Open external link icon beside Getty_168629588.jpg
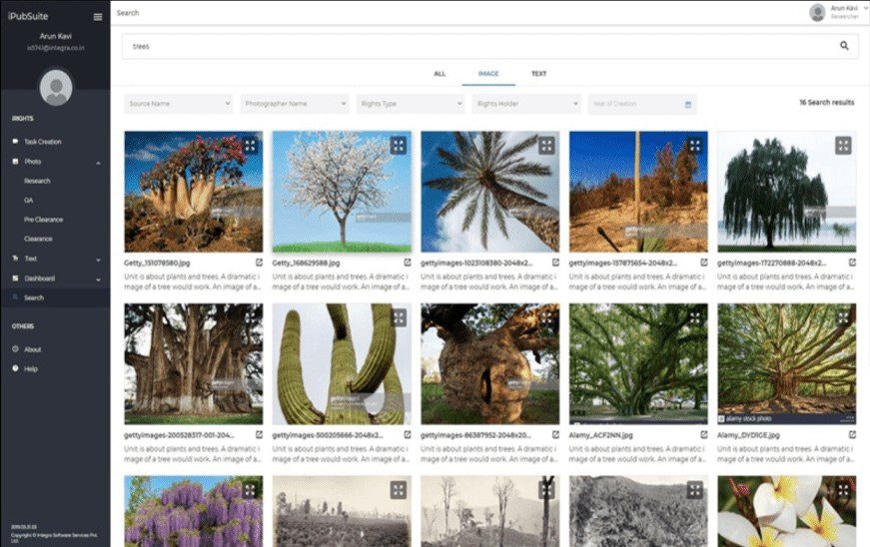 tap(407, 263)
